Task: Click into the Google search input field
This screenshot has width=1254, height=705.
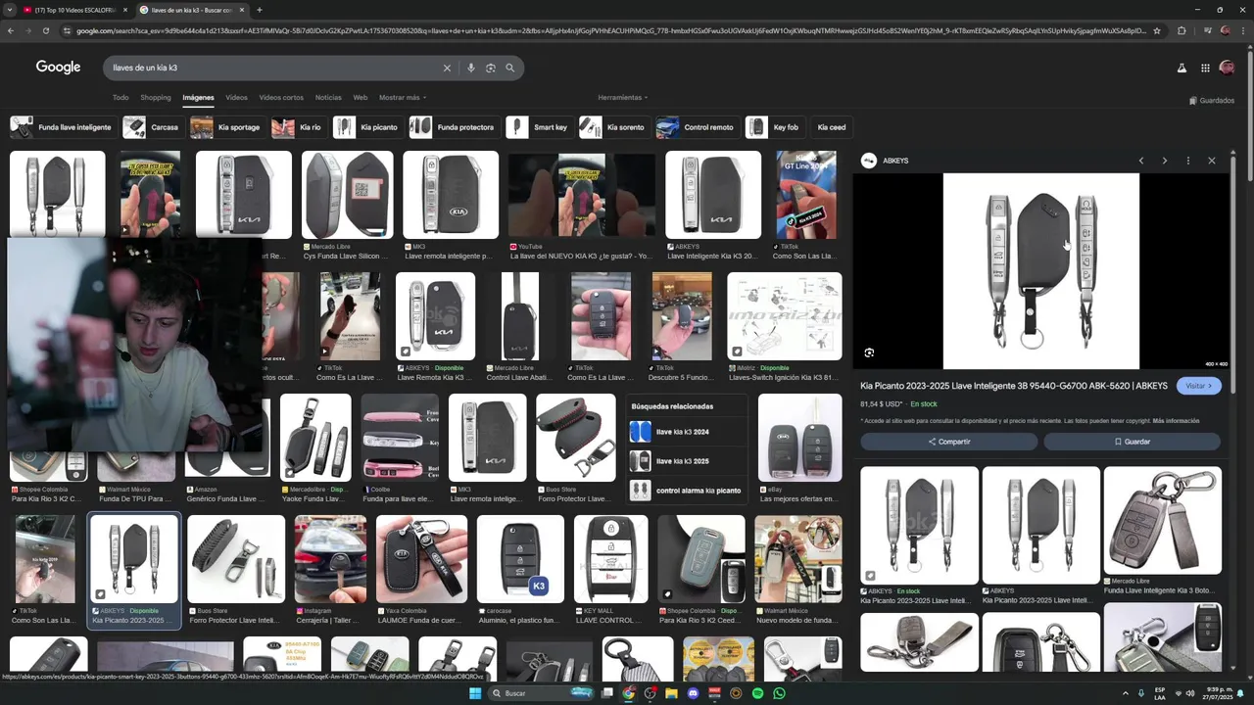Action: [274, 68]
